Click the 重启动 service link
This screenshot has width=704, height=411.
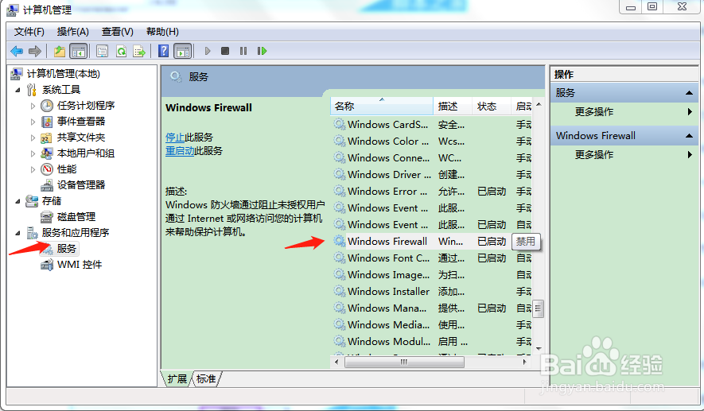[180, 151]
